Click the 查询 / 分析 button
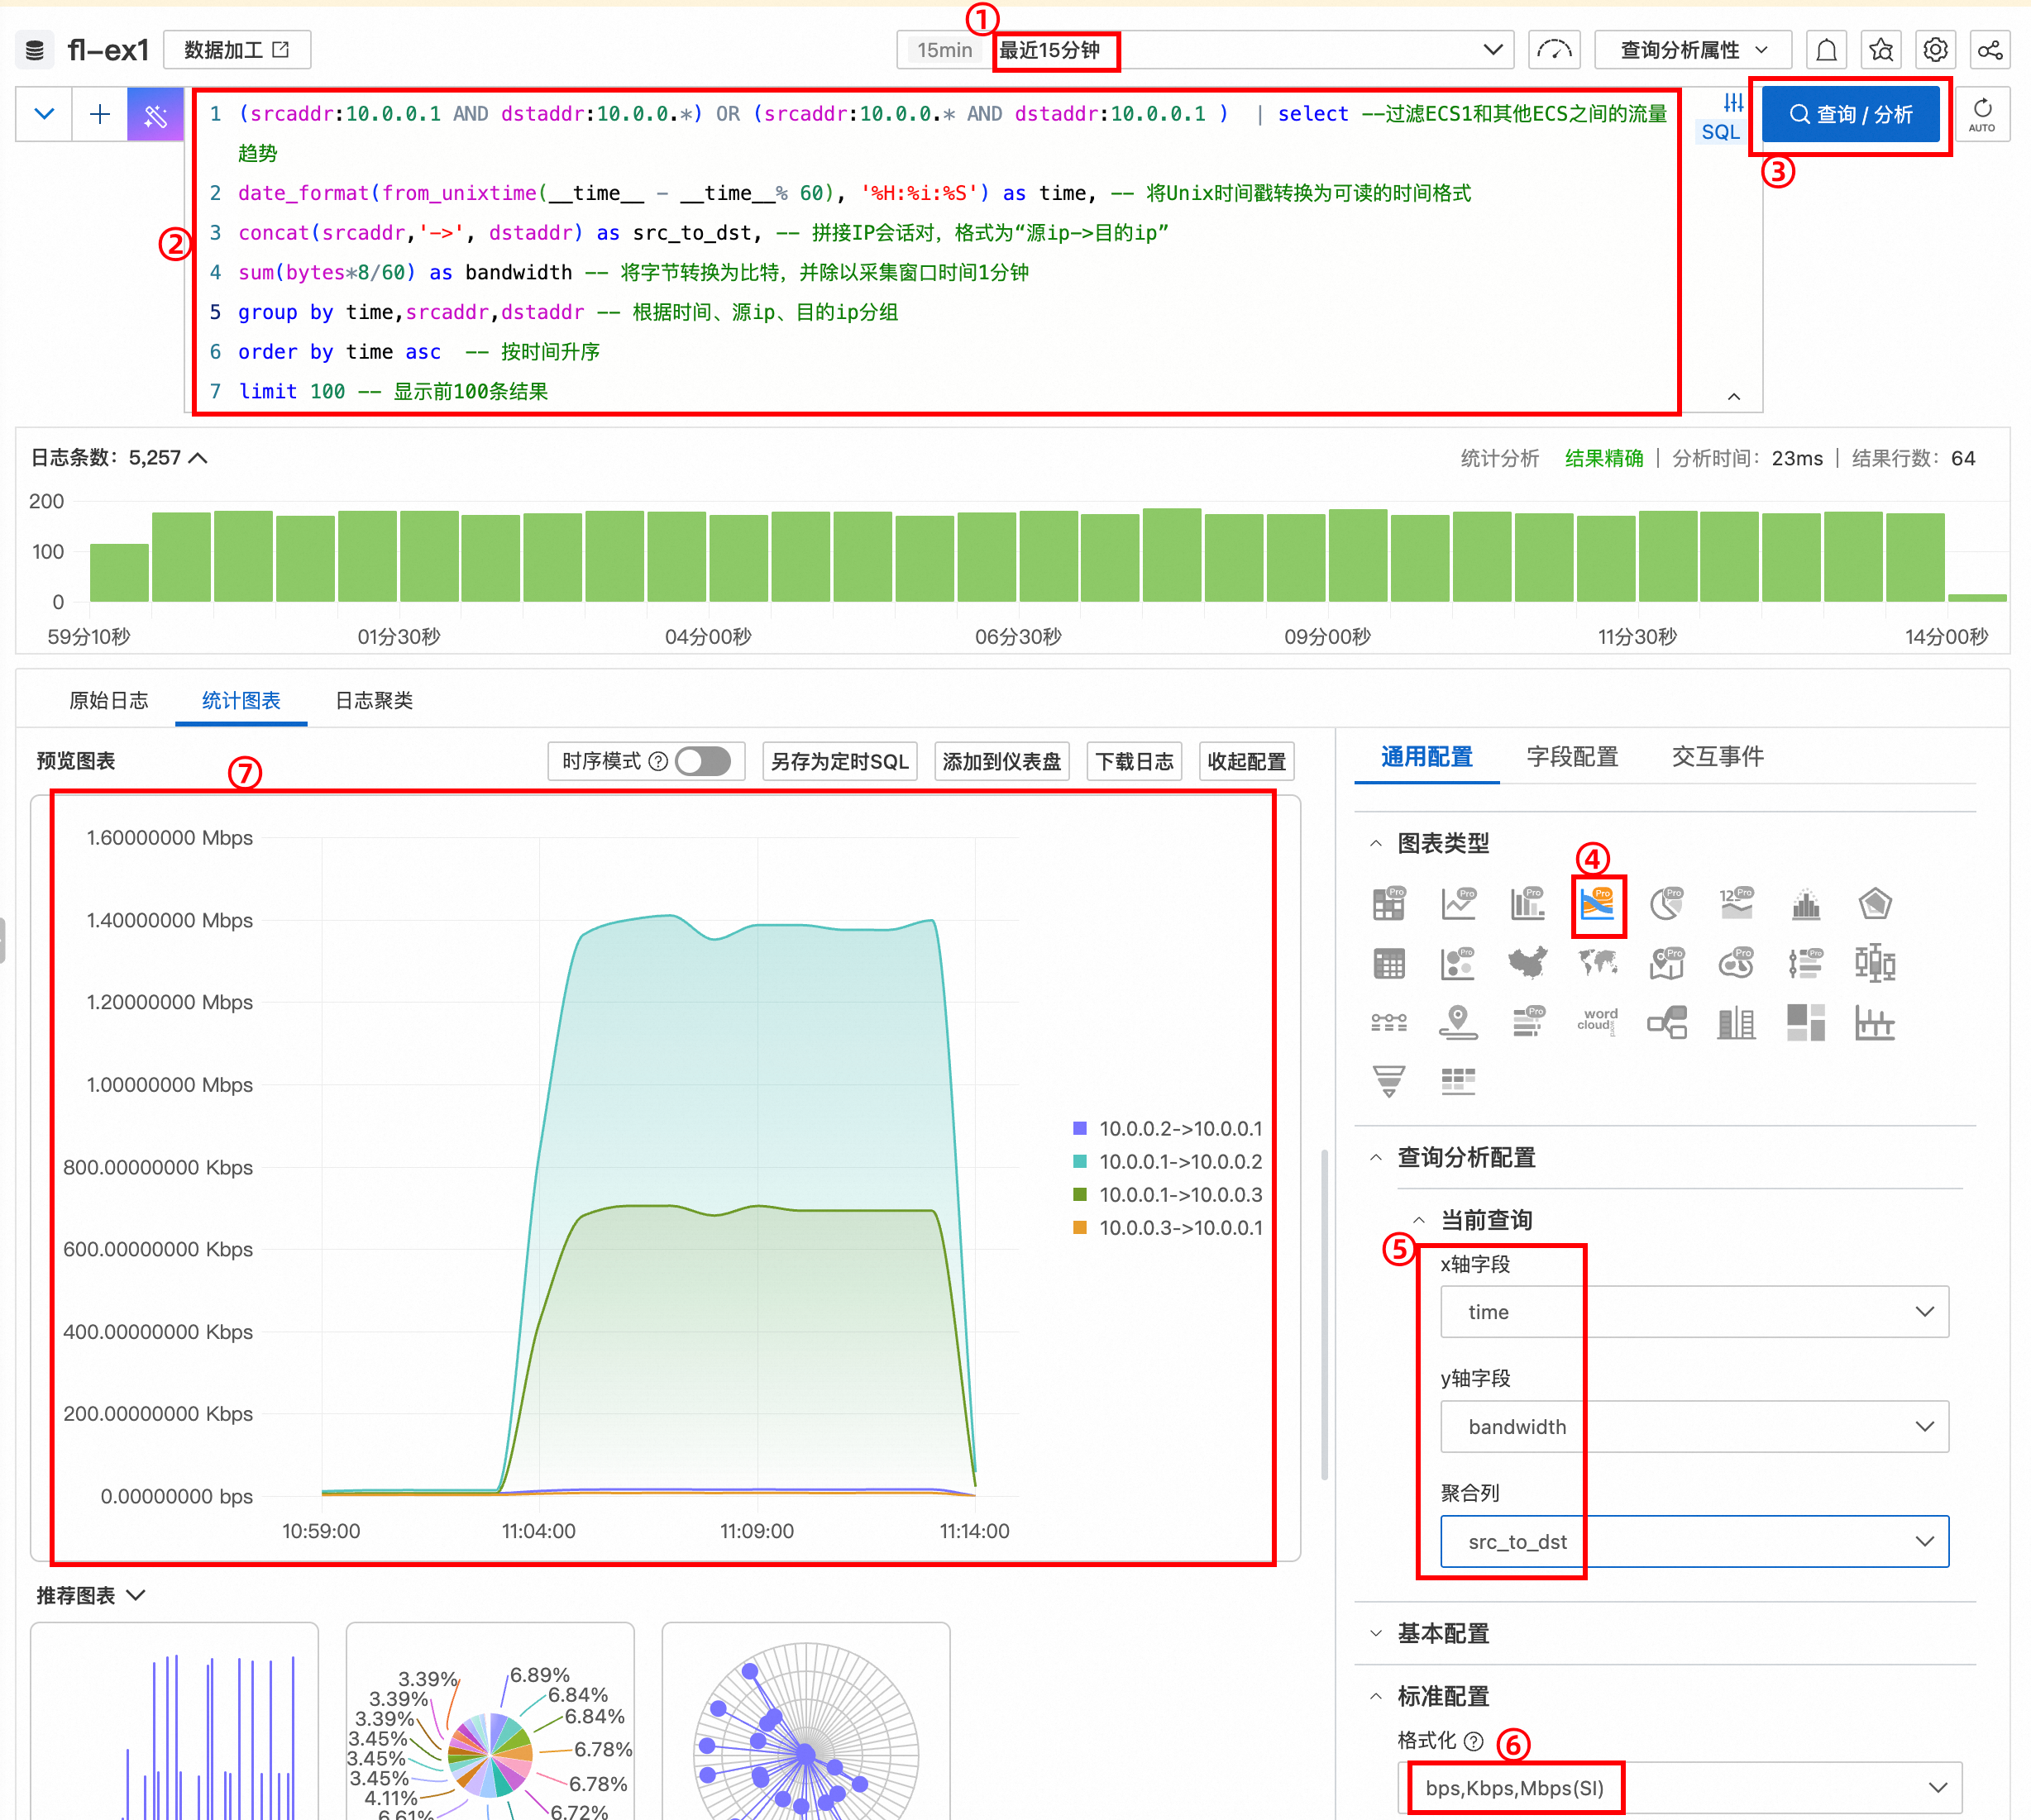2031x1820 pixels. [1851, 114]
